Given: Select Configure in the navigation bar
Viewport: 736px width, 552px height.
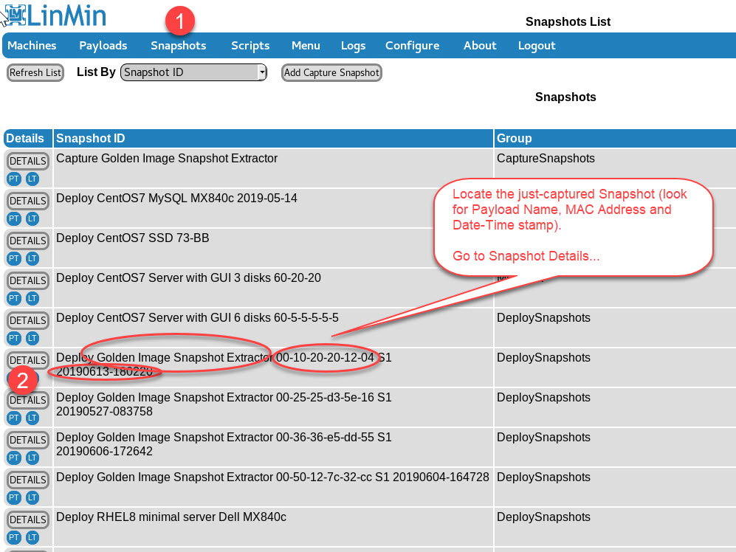Looking at the screenshot, I should coord(412,46).
